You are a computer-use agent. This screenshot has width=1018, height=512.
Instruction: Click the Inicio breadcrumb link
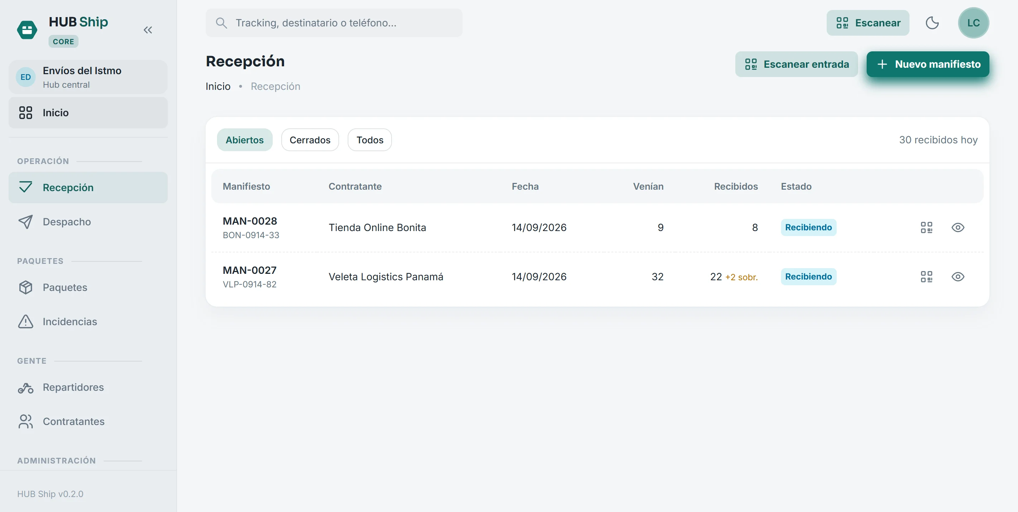pos(218,86)
